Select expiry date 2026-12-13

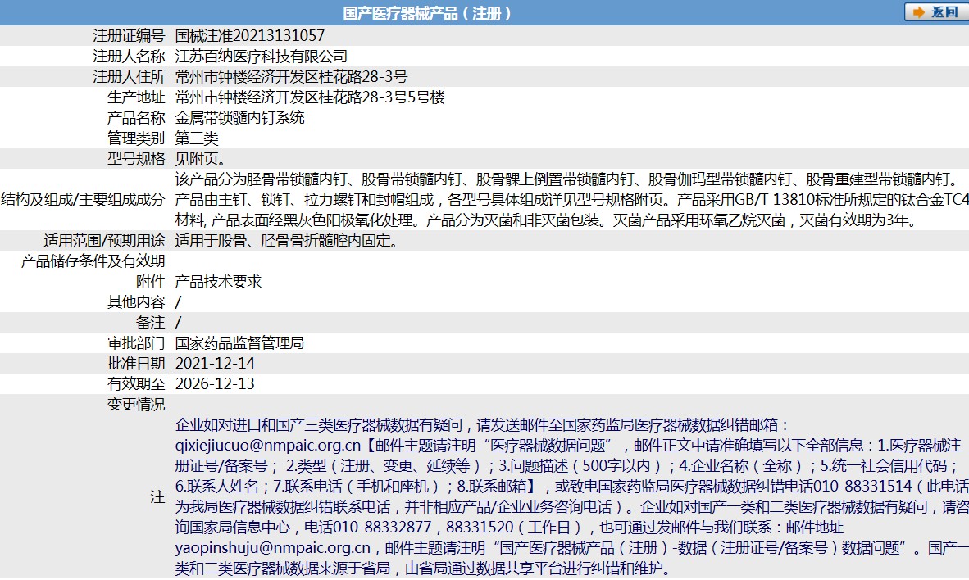tap(215, 383)
